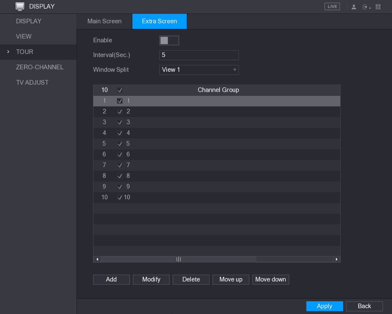The width and height of the screenshot is (392, 314).
Task: Uncheck channel group 5 checkbox
Action: tap(120, 144)
